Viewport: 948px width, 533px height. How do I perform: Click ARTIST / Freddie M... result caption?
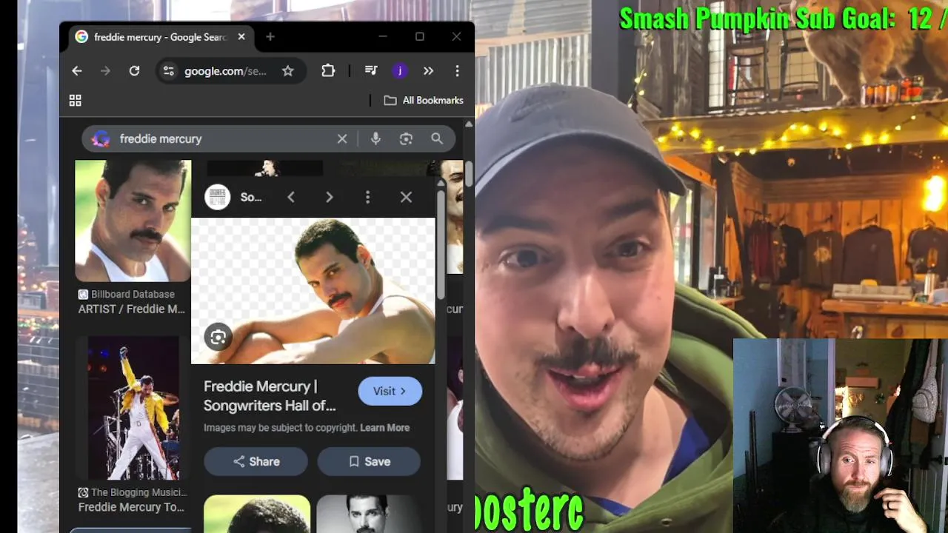(x=132, y=309)
